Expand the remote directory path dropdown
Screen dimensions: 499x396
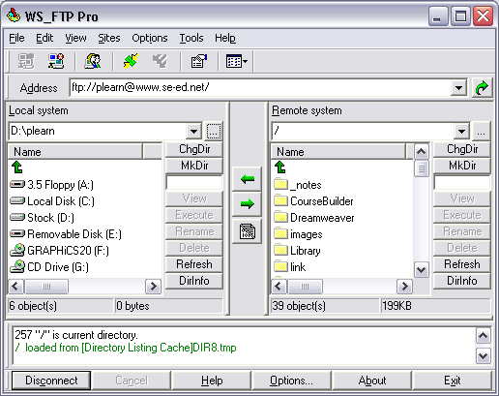pyautogui.click(x=461, y=131)
